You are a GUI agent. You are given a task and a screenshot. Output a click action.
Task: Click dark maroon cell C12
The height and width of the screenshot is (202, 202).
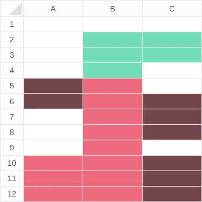[x=172, y=194]
